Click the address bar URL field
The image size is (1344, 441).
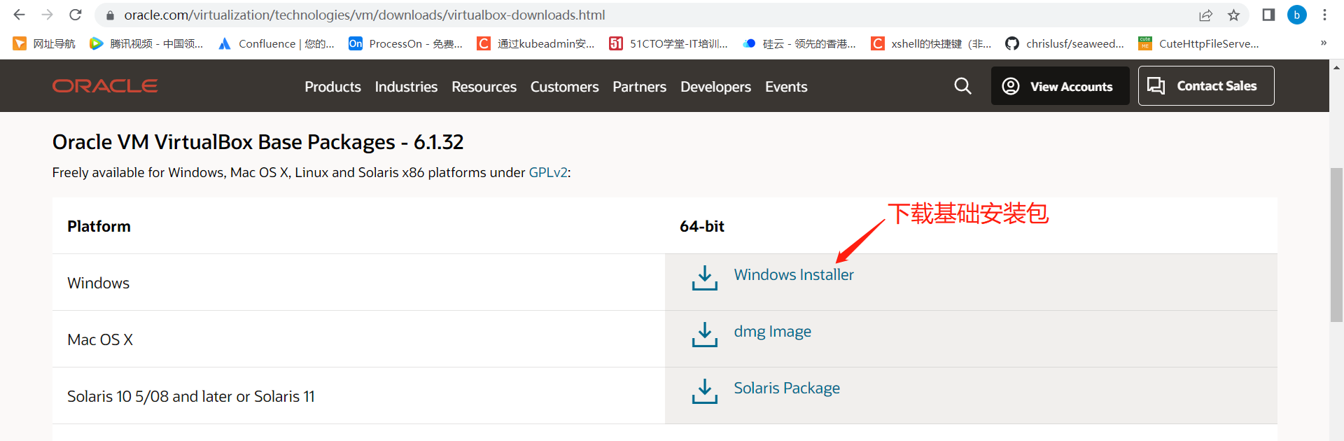(x=364, y=15)
